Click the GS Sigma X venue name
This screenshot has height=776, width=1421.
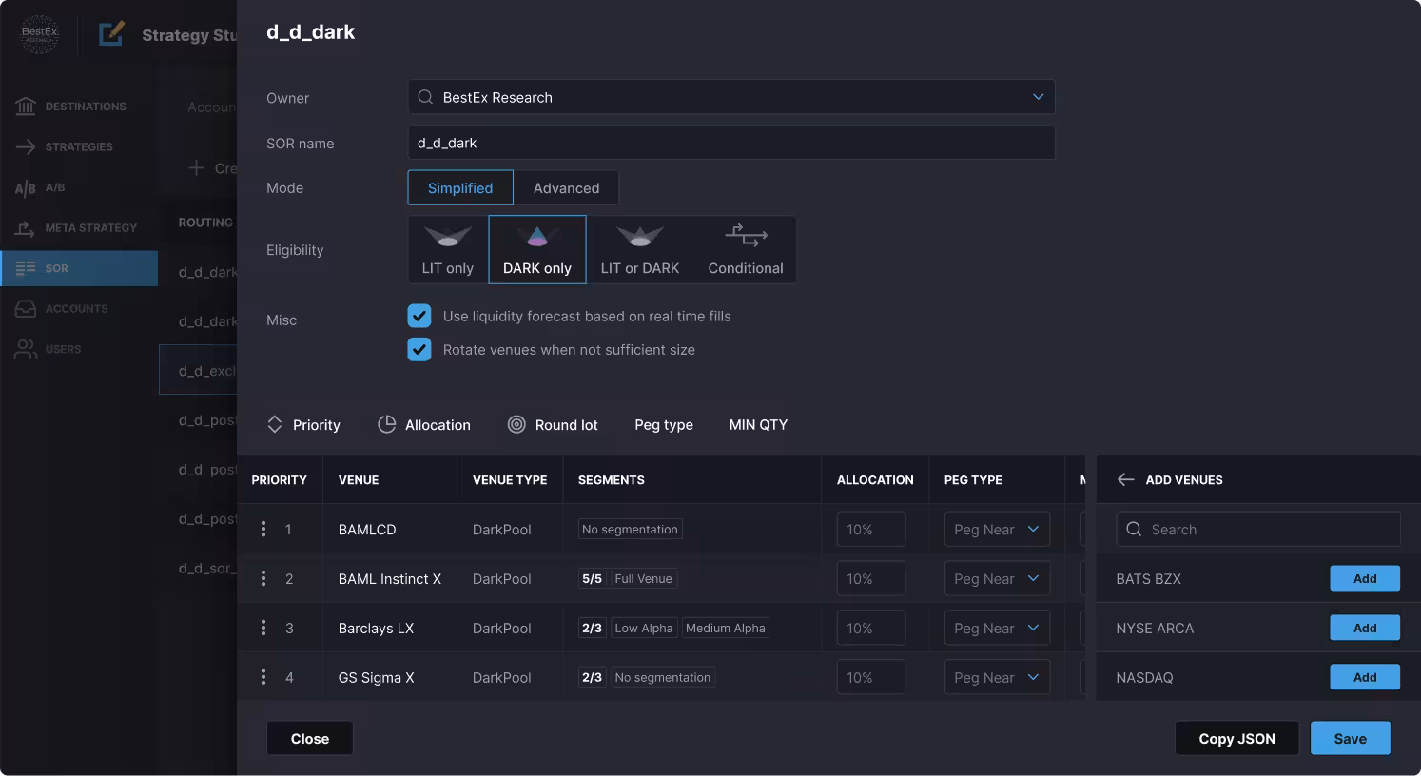pyautogui.click(x=377, y=678)
